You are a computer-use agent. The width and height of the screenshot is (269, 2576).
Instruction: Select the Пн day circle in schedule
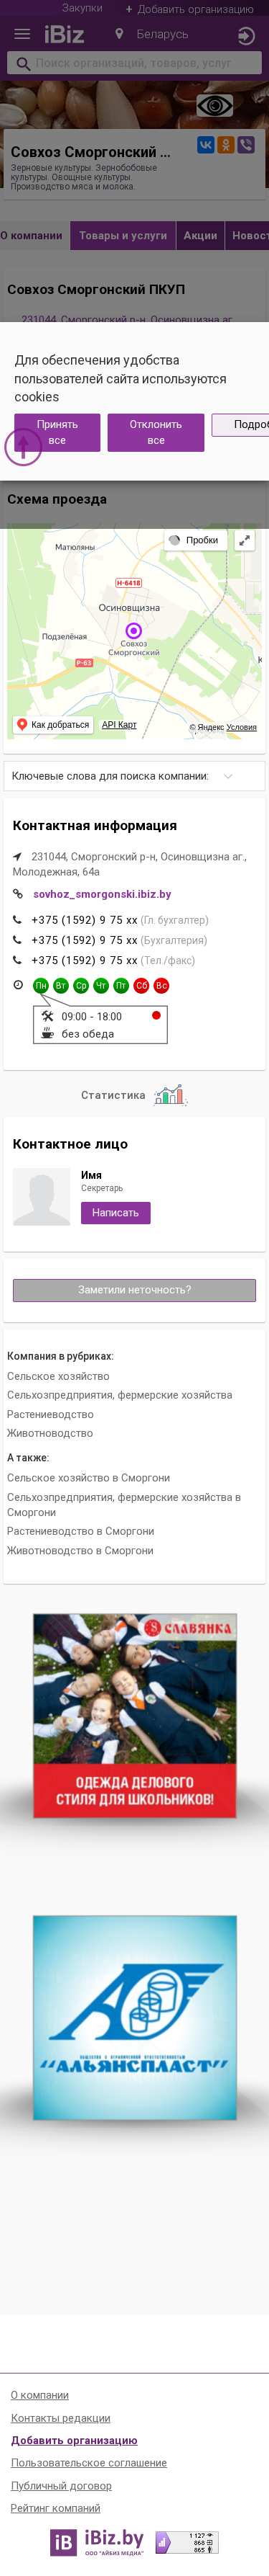point(41,985)
